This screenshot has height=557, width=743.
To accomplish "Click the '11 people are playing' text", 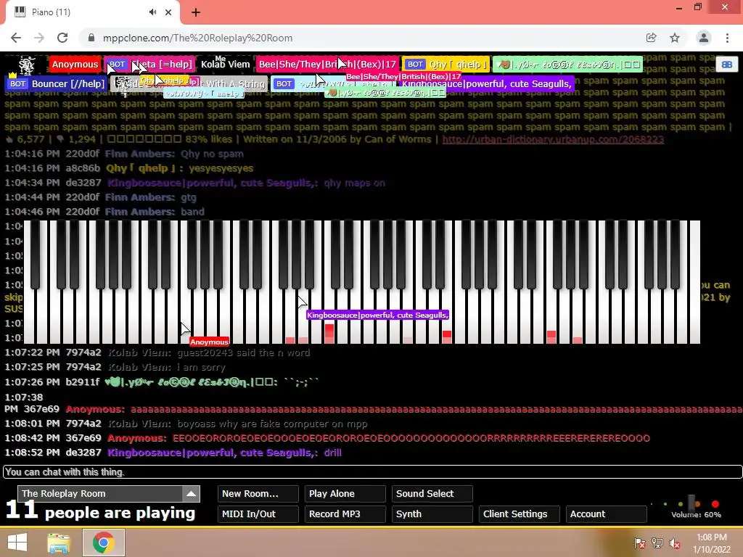I will (100, 511).
